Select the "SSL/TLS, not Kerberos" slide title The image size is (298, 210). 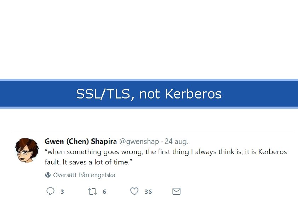[x=149, y=94]
